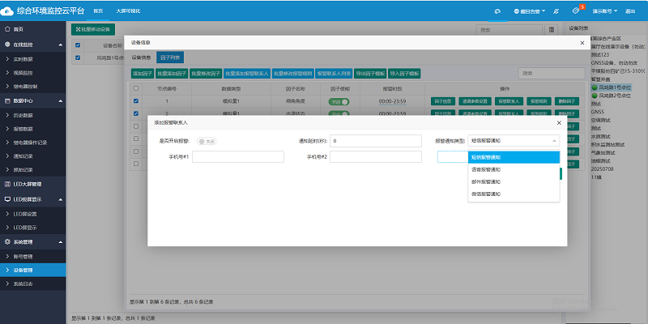Toggle the 是否开启报警 switch

click(207, 141)
